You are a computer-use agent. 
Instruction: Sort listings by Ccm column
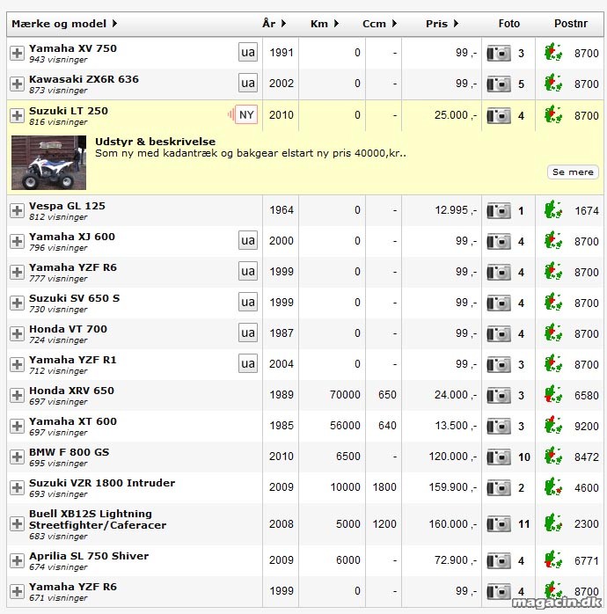(380, 24)
